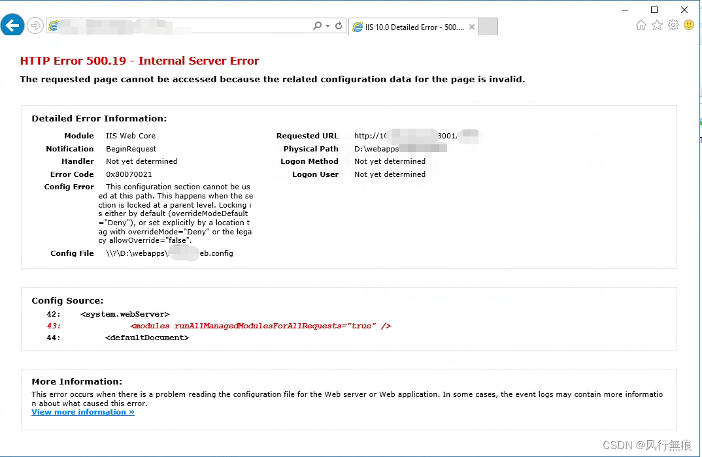Select the IIS 10.0 Detailed Error tab
The image size is (702, 457).
[x=414, y=27]
